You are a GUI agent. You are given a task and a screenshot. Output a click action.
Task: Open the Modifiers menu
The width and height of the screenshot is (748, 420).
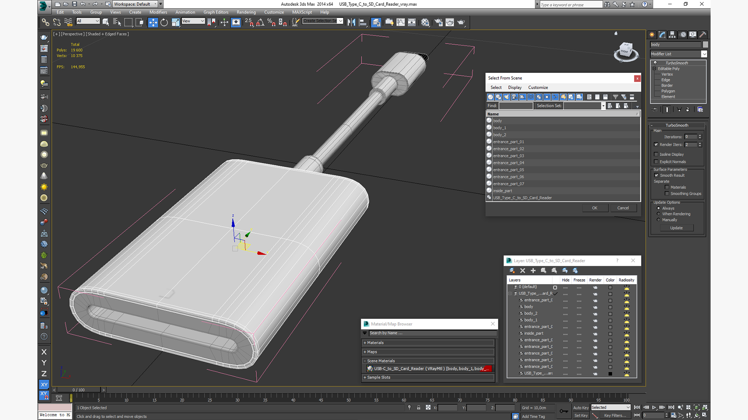tap(158, 12)
